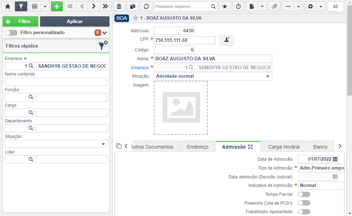Viewport: 352px width, 216px height.
Task: Jump to last record double-right arrow
Action: 105,6
